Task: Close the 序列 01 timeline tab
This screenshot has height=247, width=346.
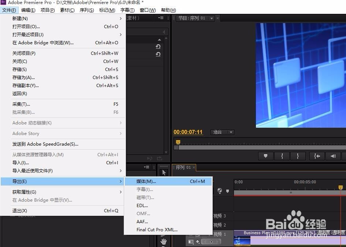Action: (194, 167)
